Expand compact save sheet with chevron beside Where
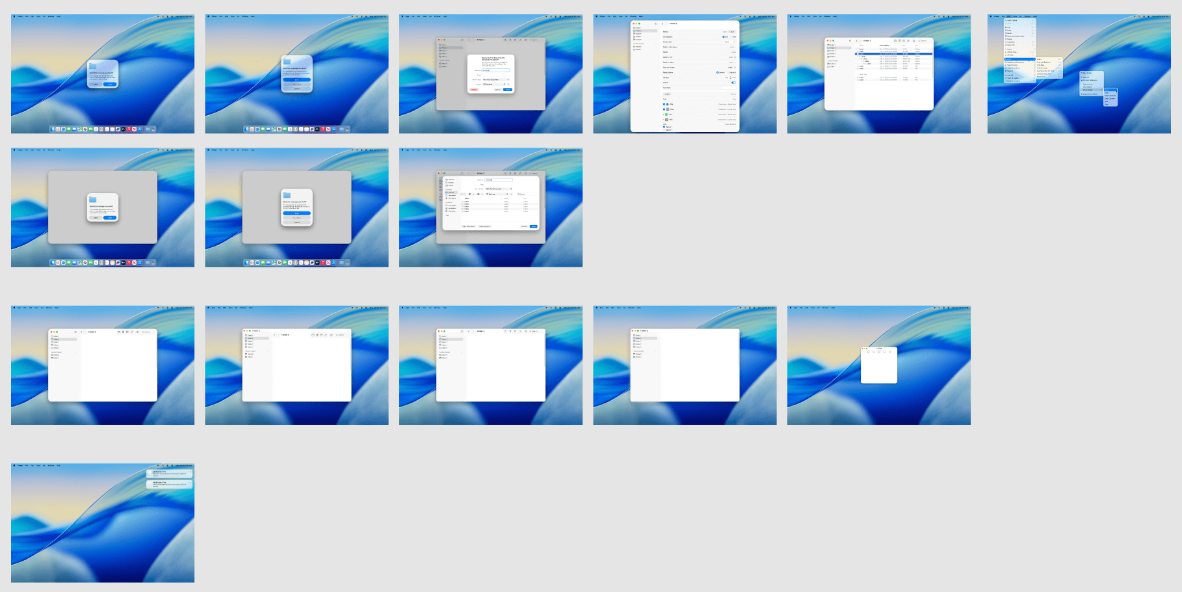 [x=508, y=84]
